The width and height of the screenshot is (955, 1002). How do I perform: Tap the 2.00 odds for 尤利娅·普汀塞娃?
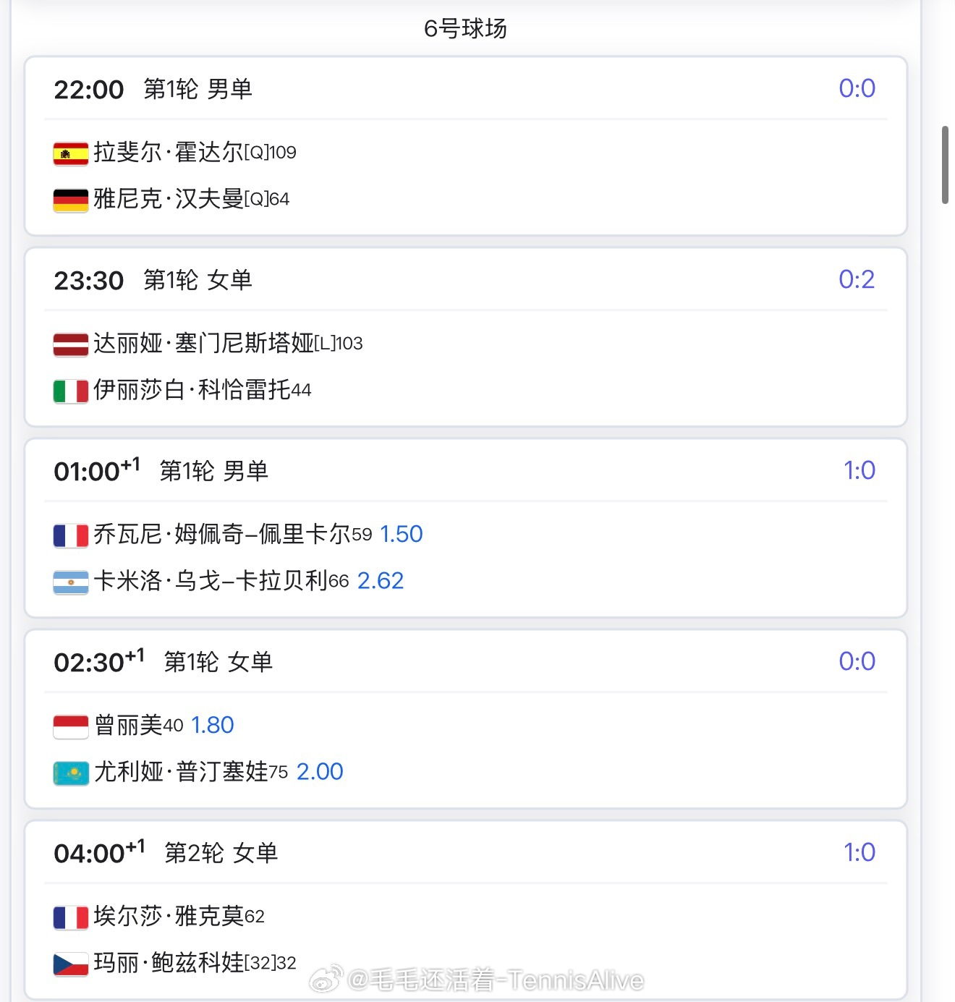point(320,771)
